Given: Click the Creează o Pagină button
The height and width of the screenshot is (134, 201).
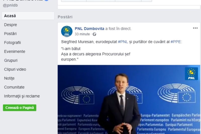Looking at the screenshot, I should 20,108.
